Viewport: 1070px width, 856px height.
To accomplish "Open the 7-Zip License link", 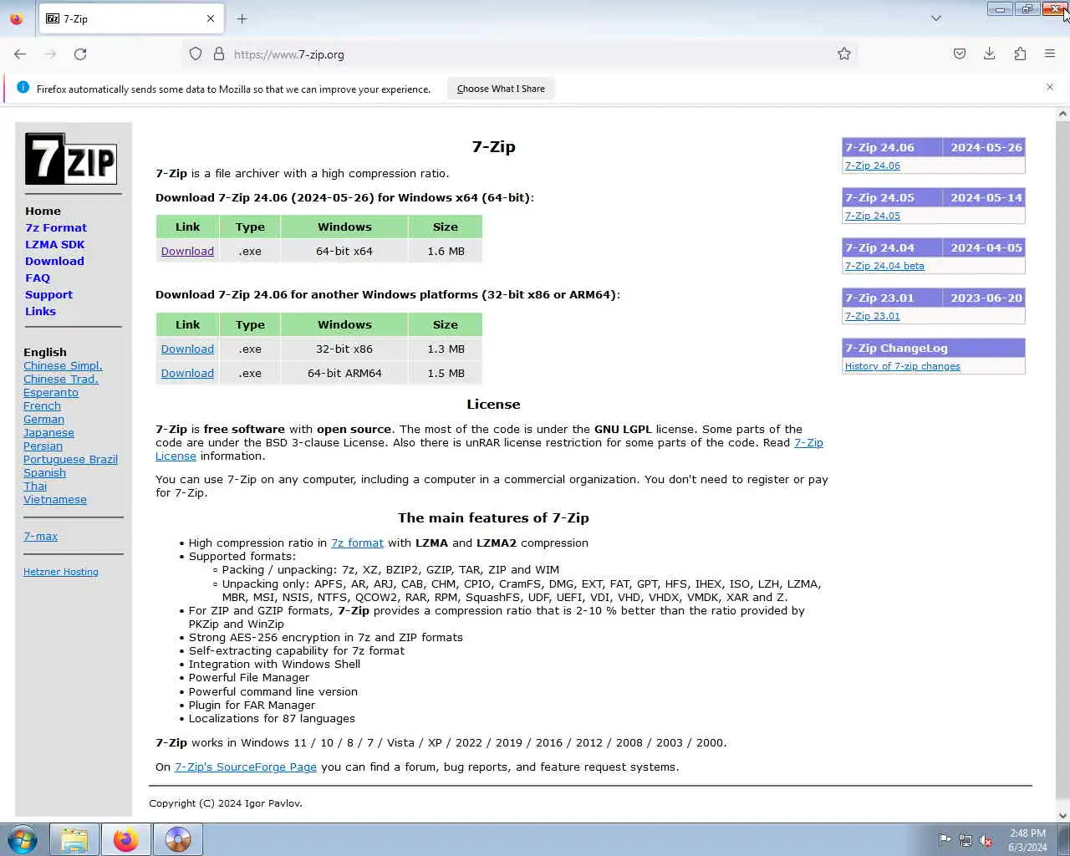I will [x=808, y=443].
